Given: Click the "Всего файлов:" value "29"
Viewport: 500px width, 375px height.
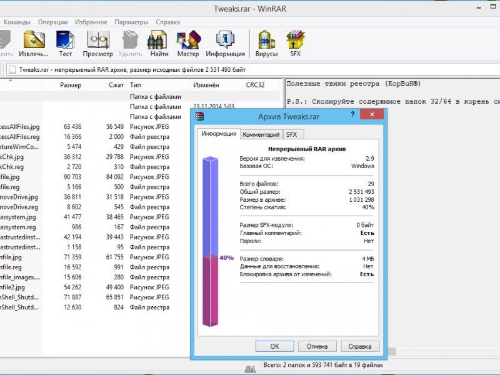Looking at the screenshot, I should coord(371,184).
